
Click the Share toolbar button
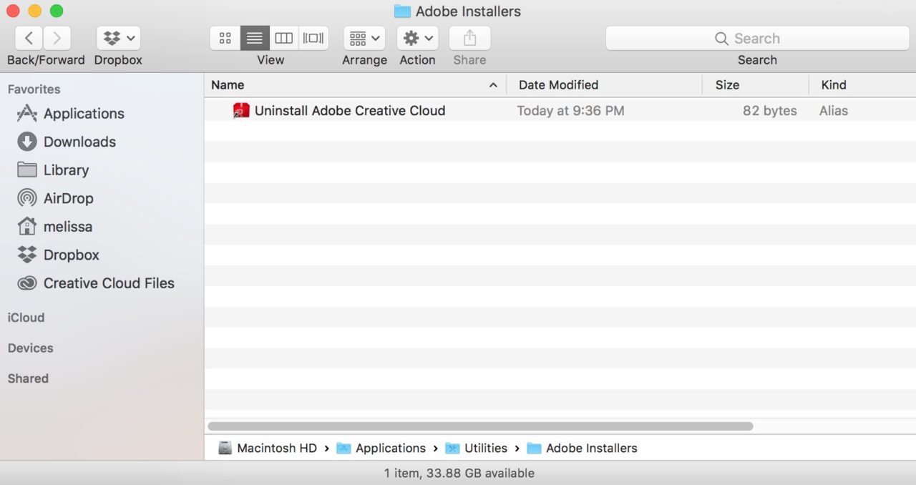(469, 38)
